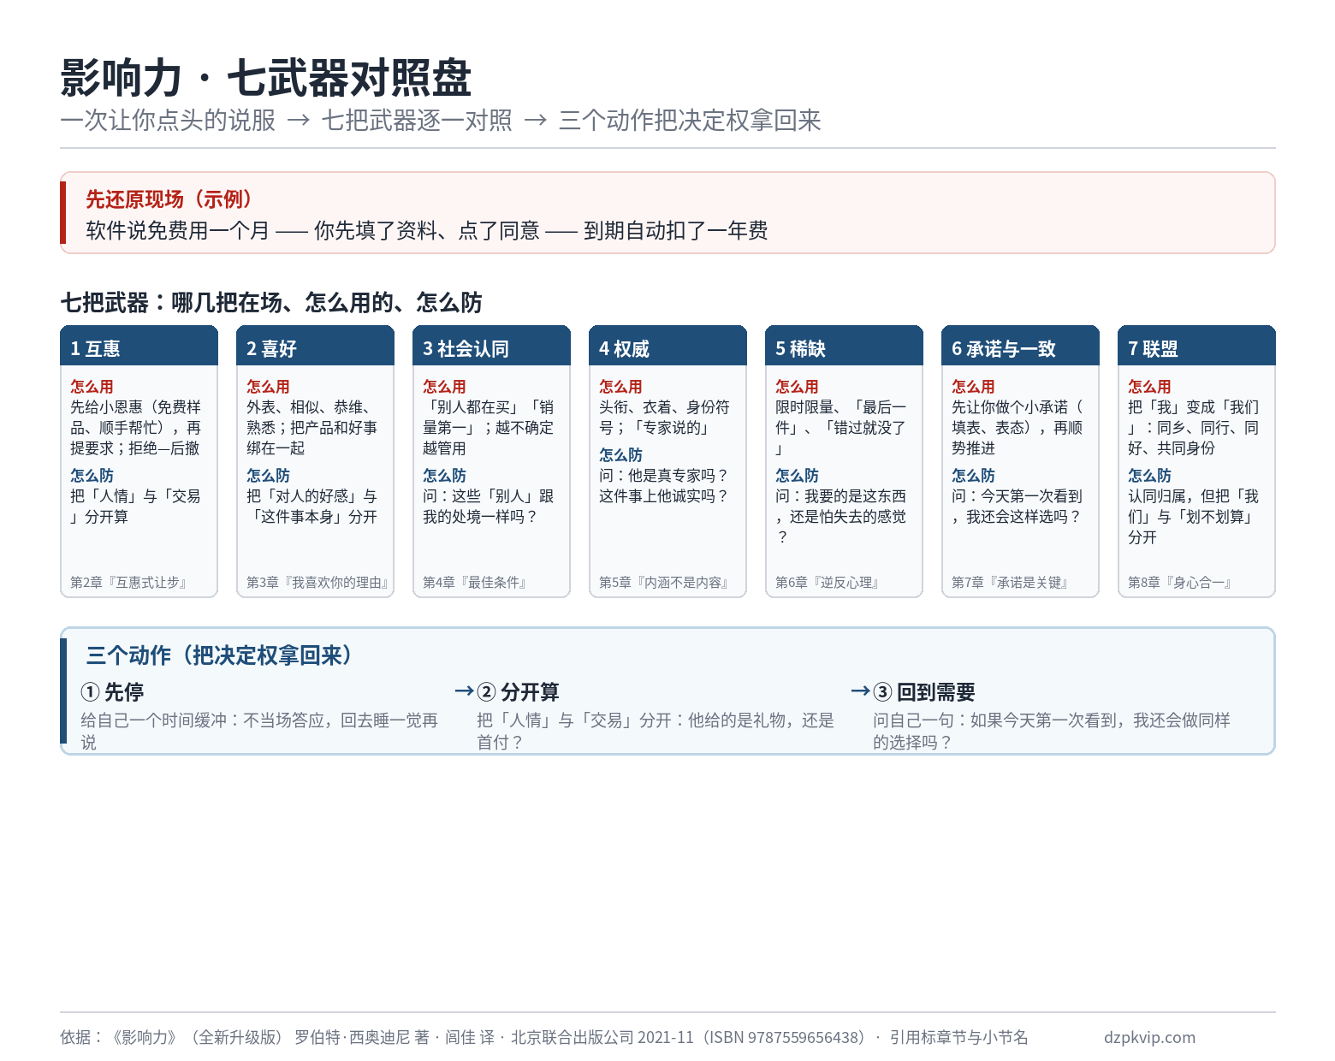
Task: Select the description 把「人情」与「交易」分开：他给的是礼物
Action: point(656,732)
